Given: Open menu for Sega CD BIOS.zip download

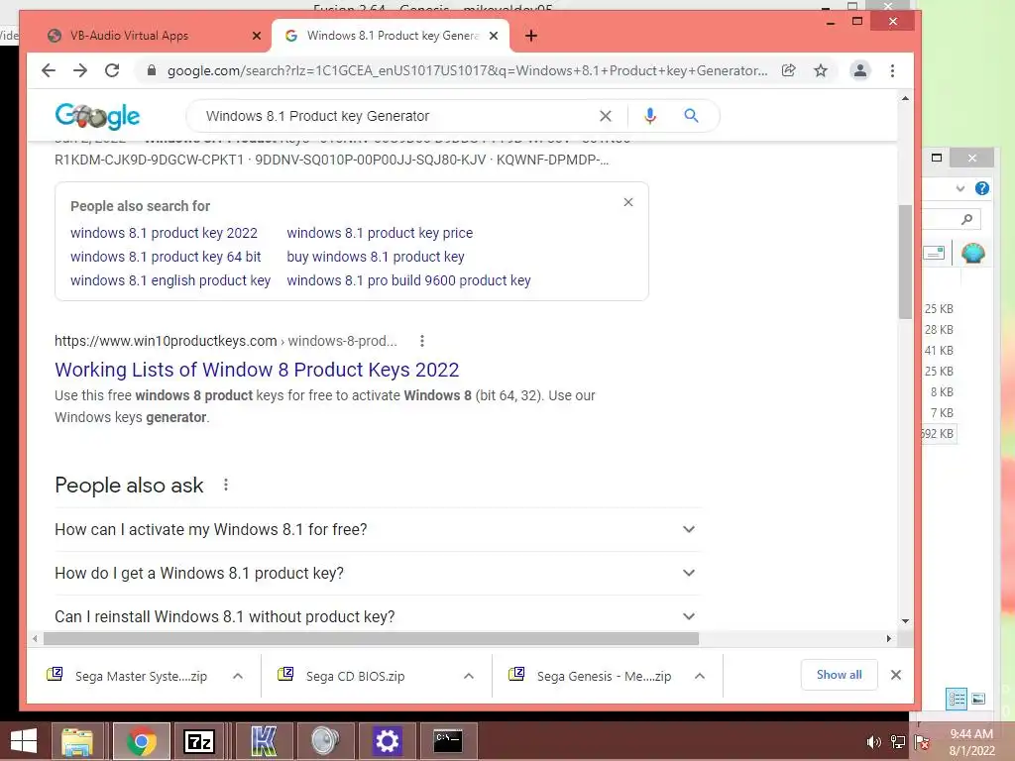Looking at the screenshot, I should click(x=469, y=676).
